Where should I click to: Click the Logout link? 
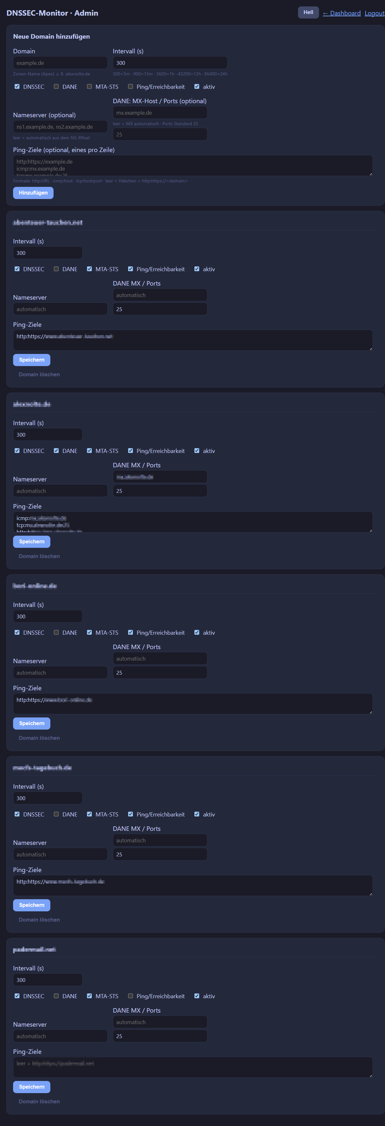(x=374, y=13)
